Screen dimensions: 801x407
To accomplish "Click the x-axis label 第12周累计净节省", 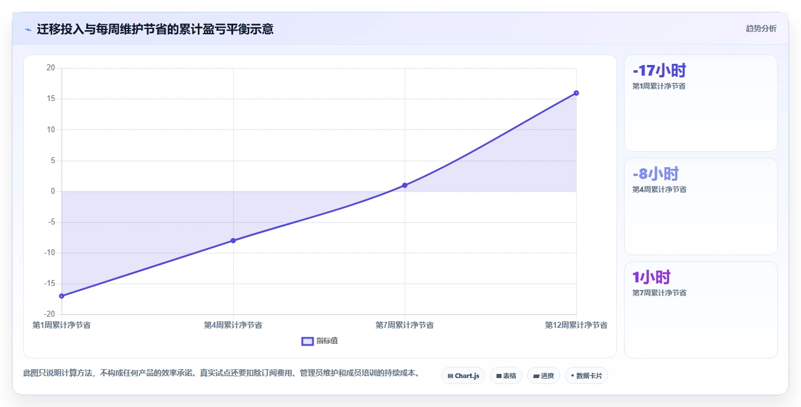I will point(576,325).
